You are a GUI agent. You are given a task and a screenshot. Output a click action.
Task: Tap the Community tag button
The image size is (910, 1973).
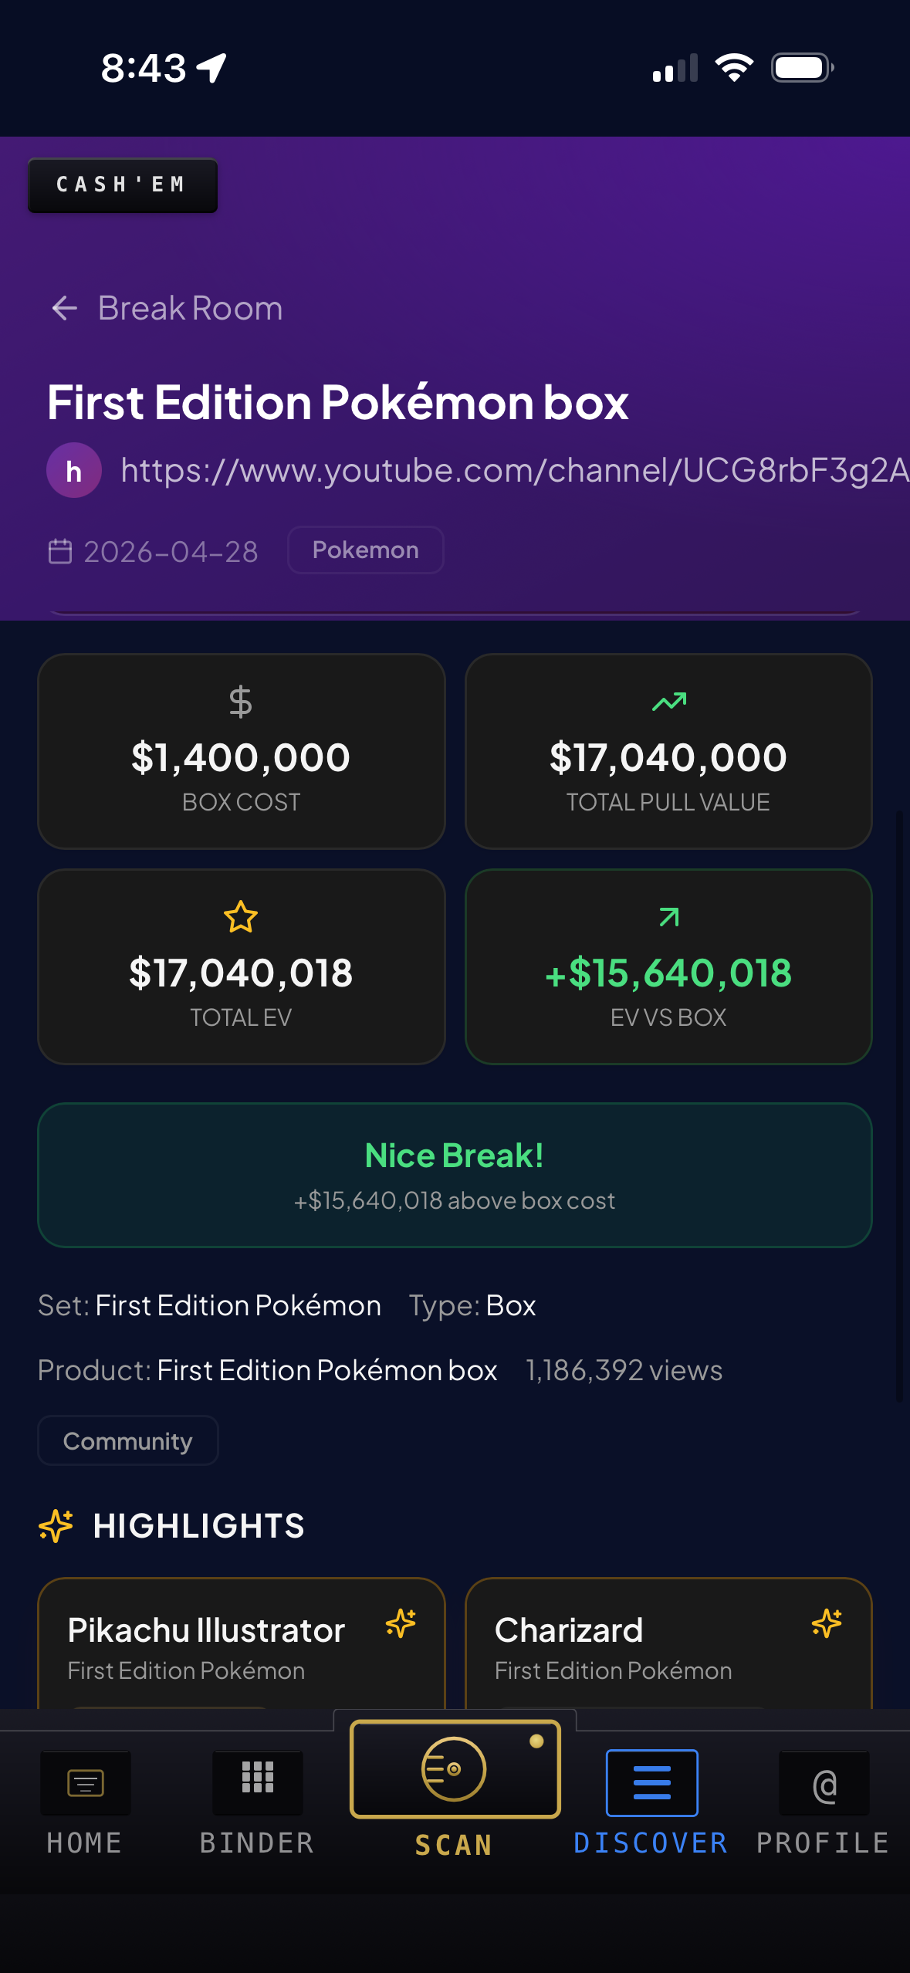[128, 1440]
